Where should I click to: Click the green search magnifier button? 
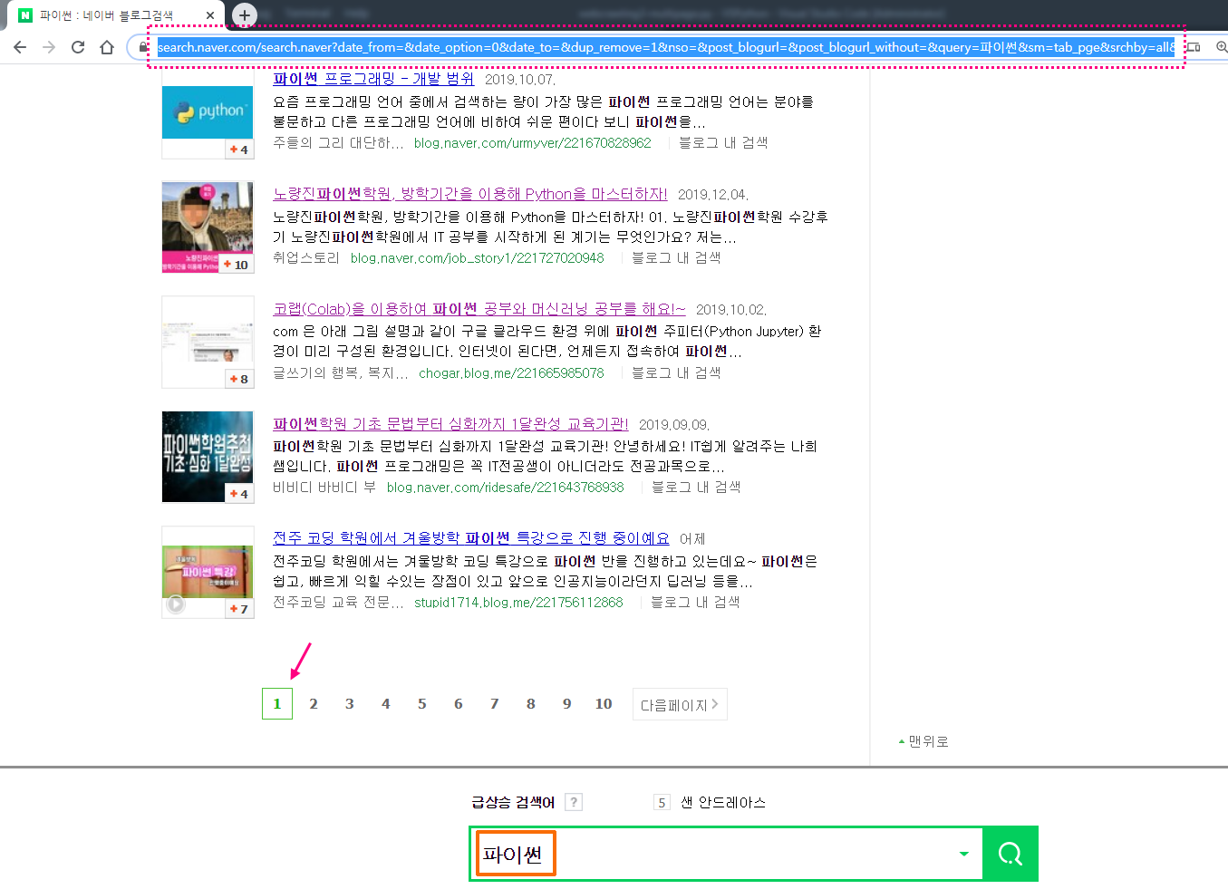point(1010,854)
